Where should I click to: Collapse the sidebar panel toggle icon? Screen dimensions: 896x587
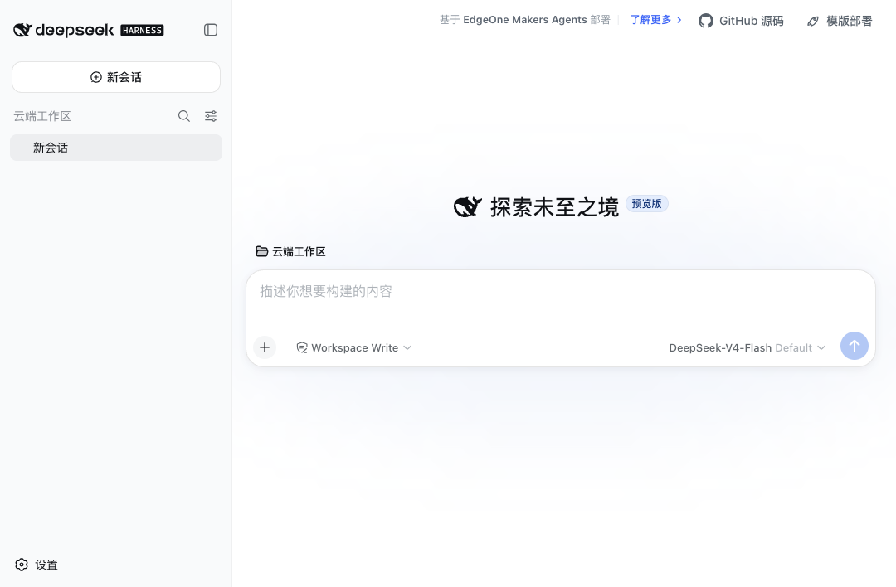coord(211,30)
